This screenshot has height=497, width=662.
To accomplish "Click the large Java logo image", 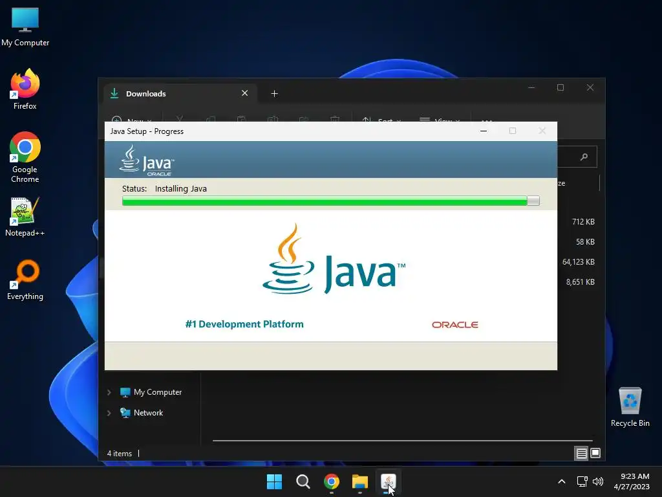I will point(334,260).
